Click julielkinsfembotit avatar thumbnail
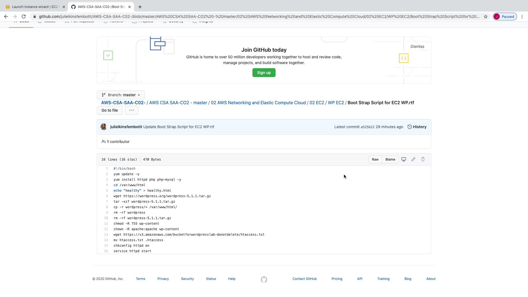528x297 pixels. [104, 127]
